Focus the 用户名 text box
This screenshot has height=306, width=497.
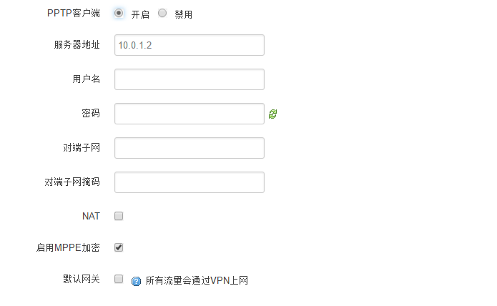(189, 79)
